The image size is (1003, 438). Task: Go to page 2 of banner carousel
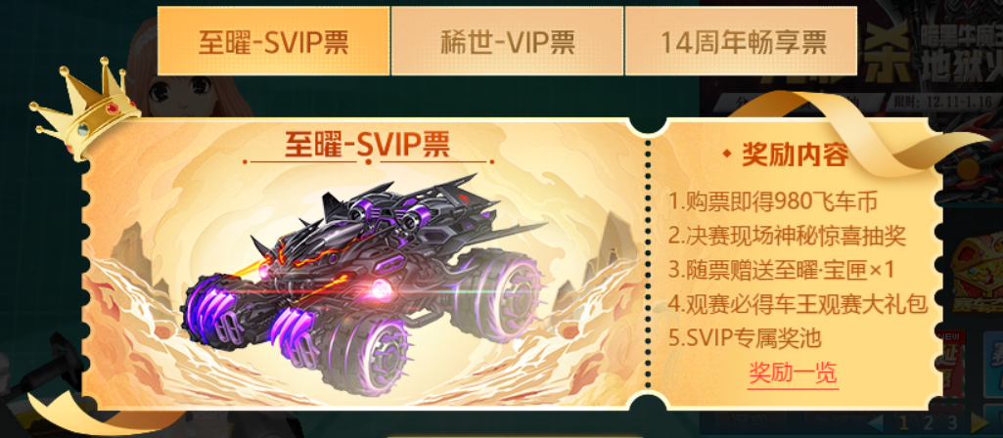pyautogui.click(x=929, y=422)
